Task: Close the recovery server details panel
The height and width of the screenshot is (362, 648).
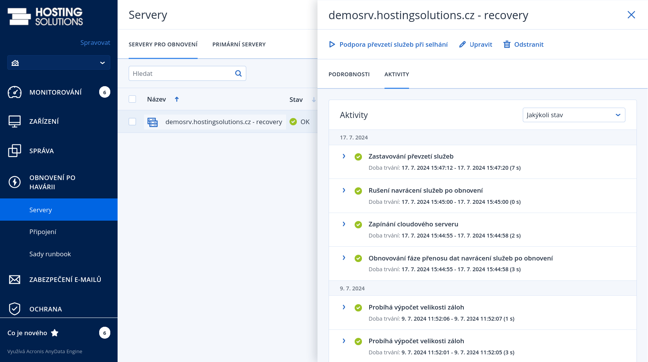Action: (631, 15)
